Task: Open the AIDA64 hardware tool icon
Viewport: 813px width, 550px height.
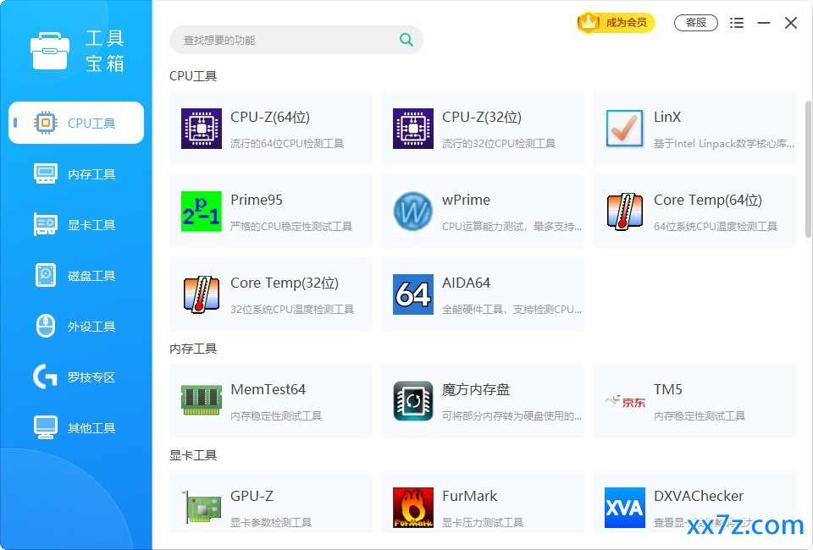Action: pyautogui.click(x=412, y=294)
